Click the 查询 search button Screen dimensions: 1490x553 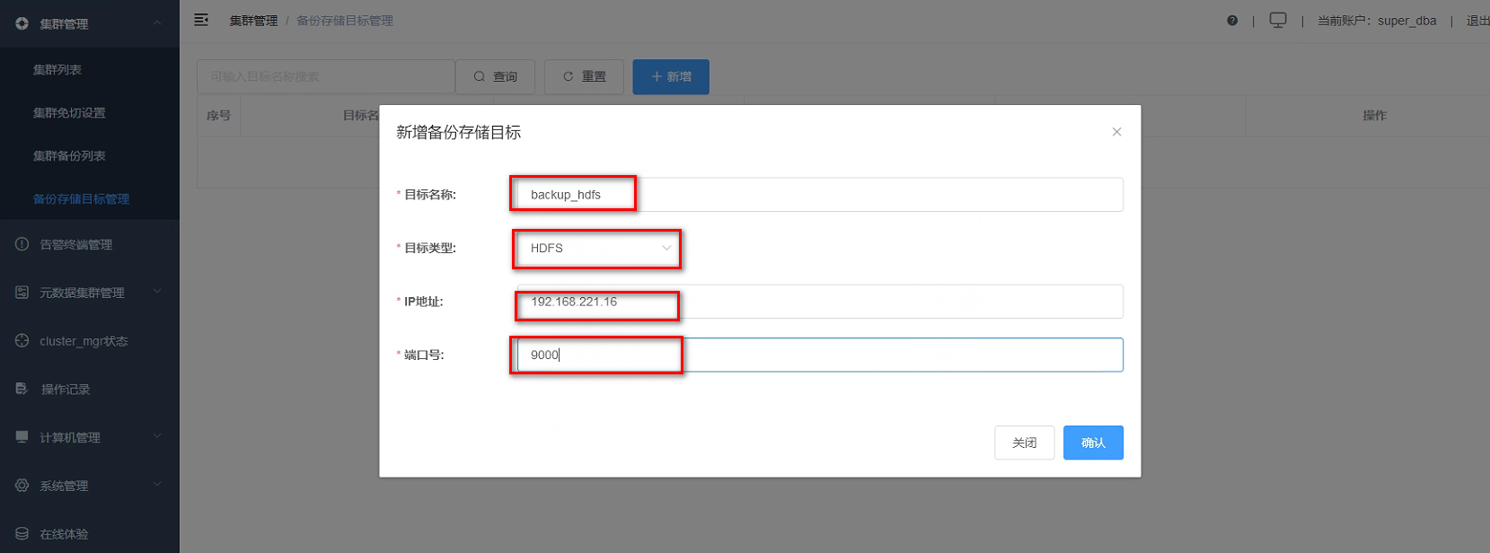tap(495, 76)
